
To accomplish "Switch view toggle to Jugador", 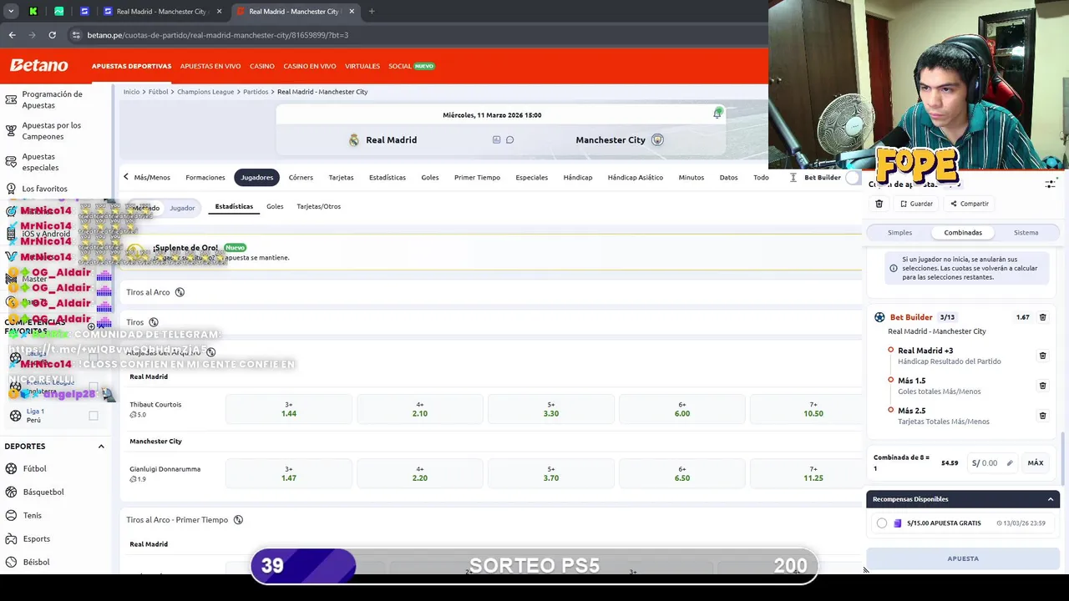I will [x=182, y=208].
